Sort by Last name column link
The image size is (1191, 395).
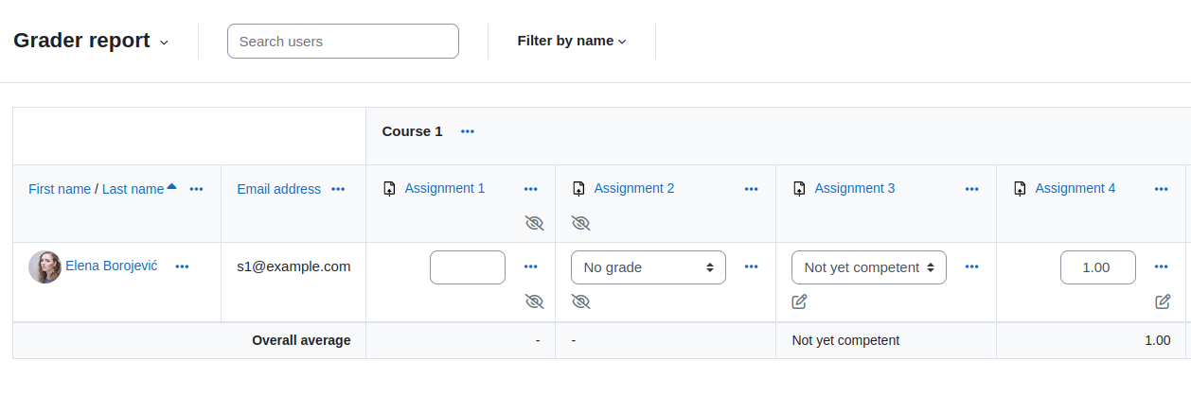(x=133, y=189)
